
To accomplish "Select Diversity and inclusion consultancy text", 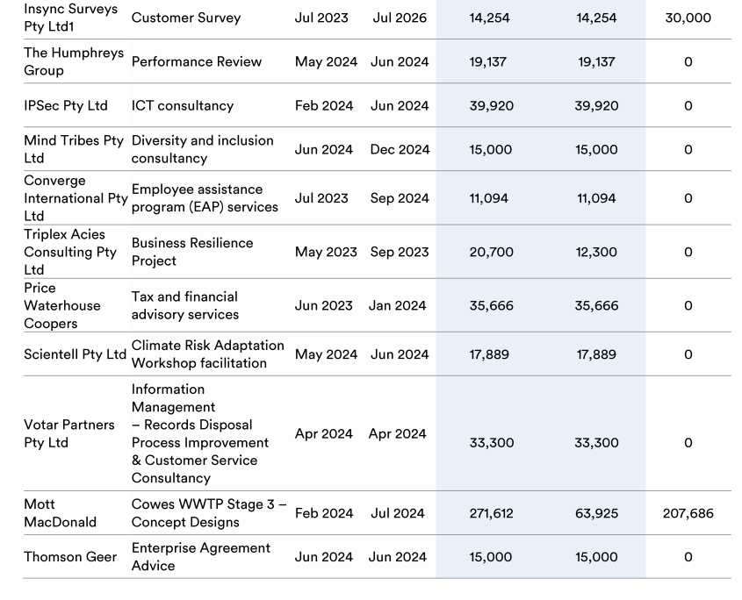I will pos(202,149).
